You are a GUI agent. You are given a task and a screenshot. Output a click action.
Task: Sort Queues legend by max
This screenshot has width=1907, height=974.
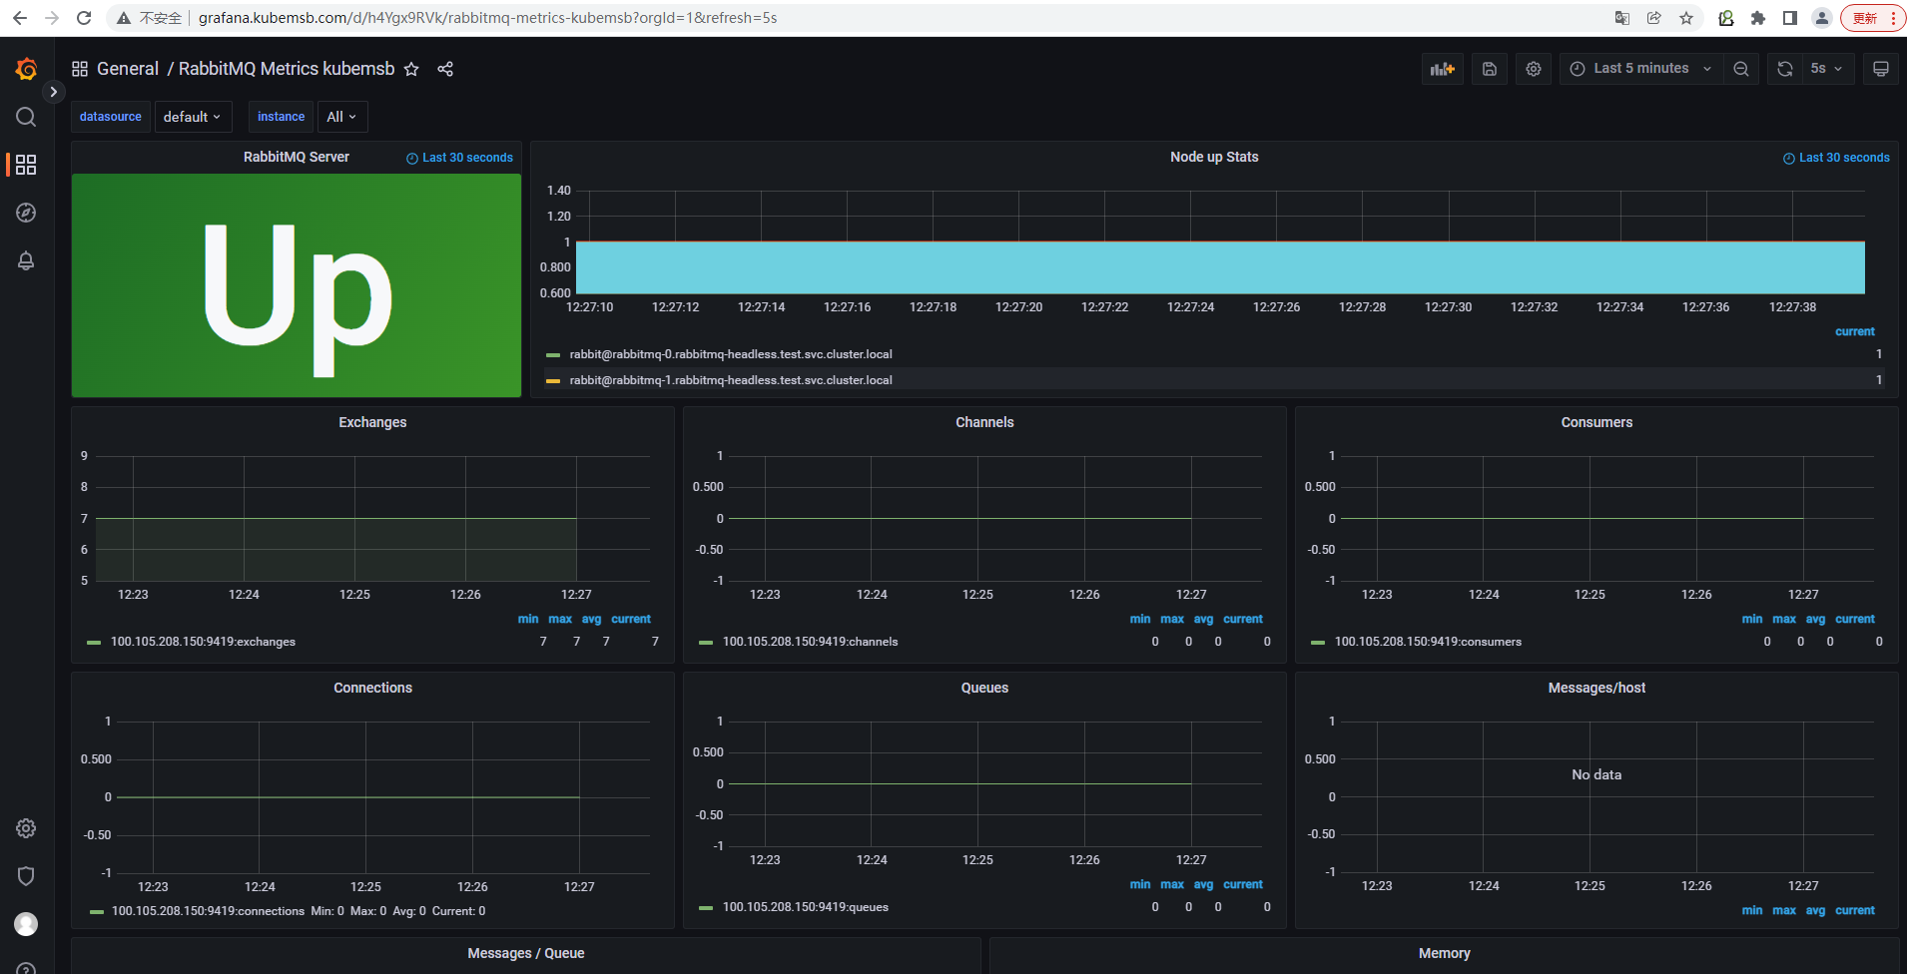click(x=1172, y=884)
